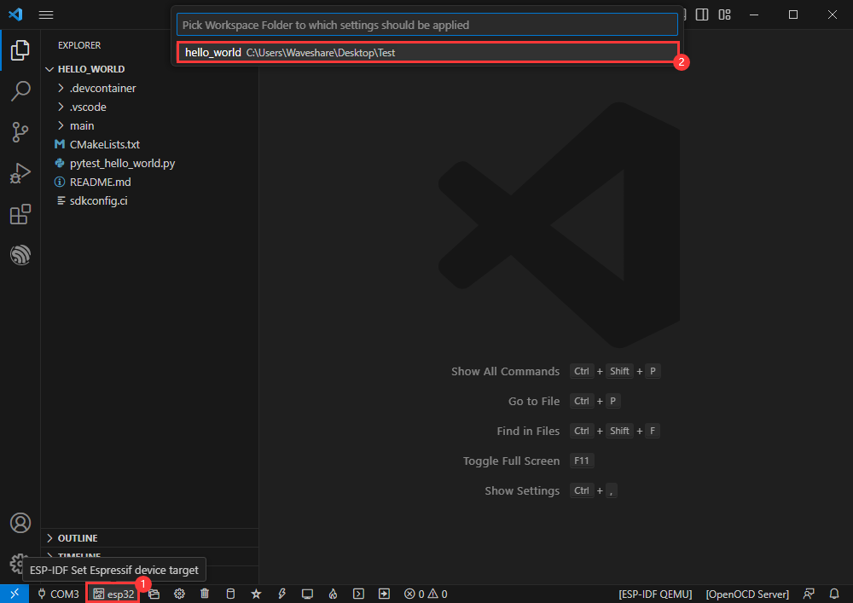The image size is (853, 603).
Task: Click the execute custom task arrow icon
Action: tap(384, 594)
